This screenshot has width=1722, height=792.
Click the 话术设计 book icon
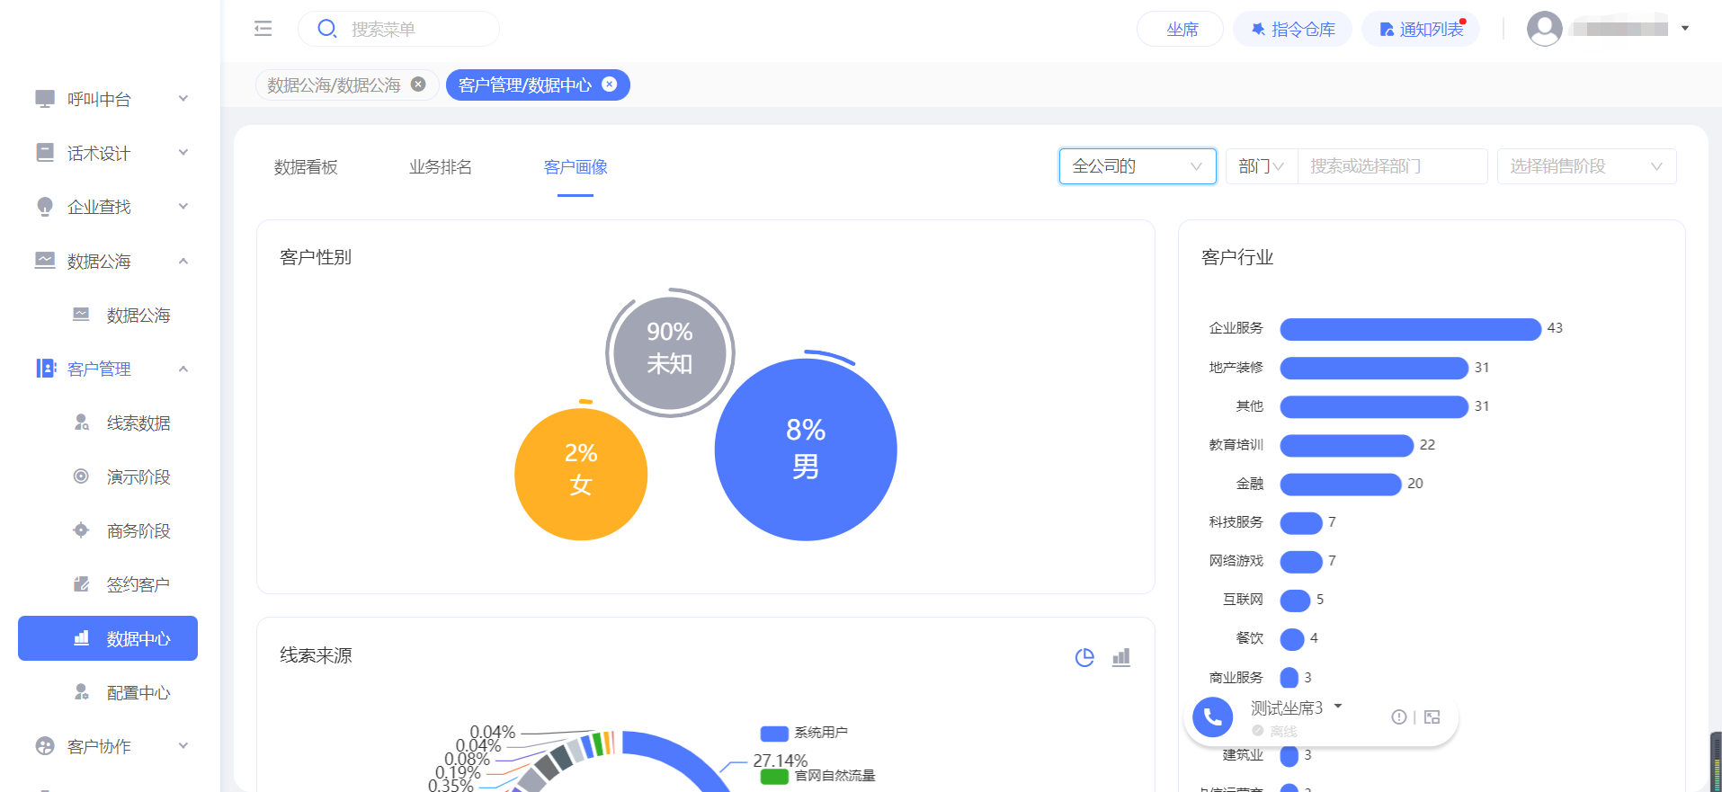[x=45, y=152]
